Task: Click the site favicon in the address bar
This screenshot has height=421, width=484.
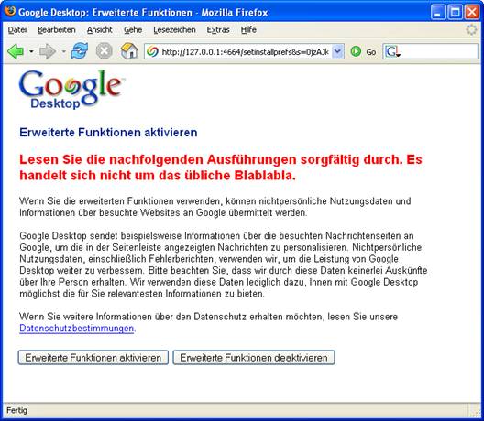Action: coord(152,51)
